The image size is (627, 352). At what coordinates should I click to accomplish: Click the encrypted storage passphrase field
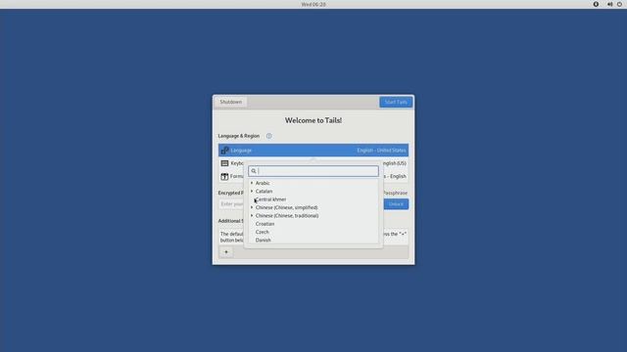[x=231, y=204]
